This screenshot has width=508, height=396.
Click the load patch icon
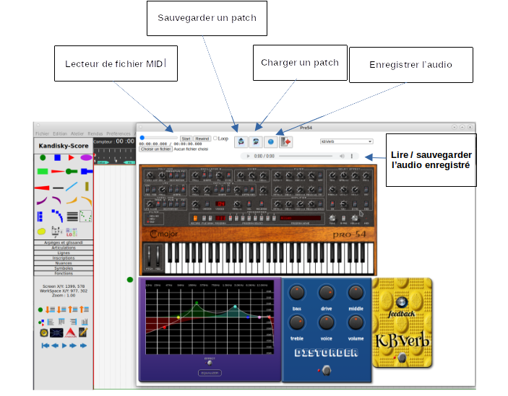[256, 142]
